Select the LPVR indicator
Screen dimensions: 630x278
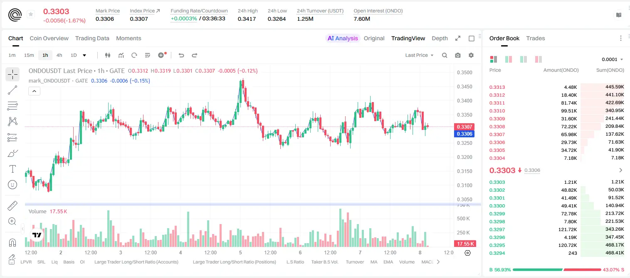26,262
